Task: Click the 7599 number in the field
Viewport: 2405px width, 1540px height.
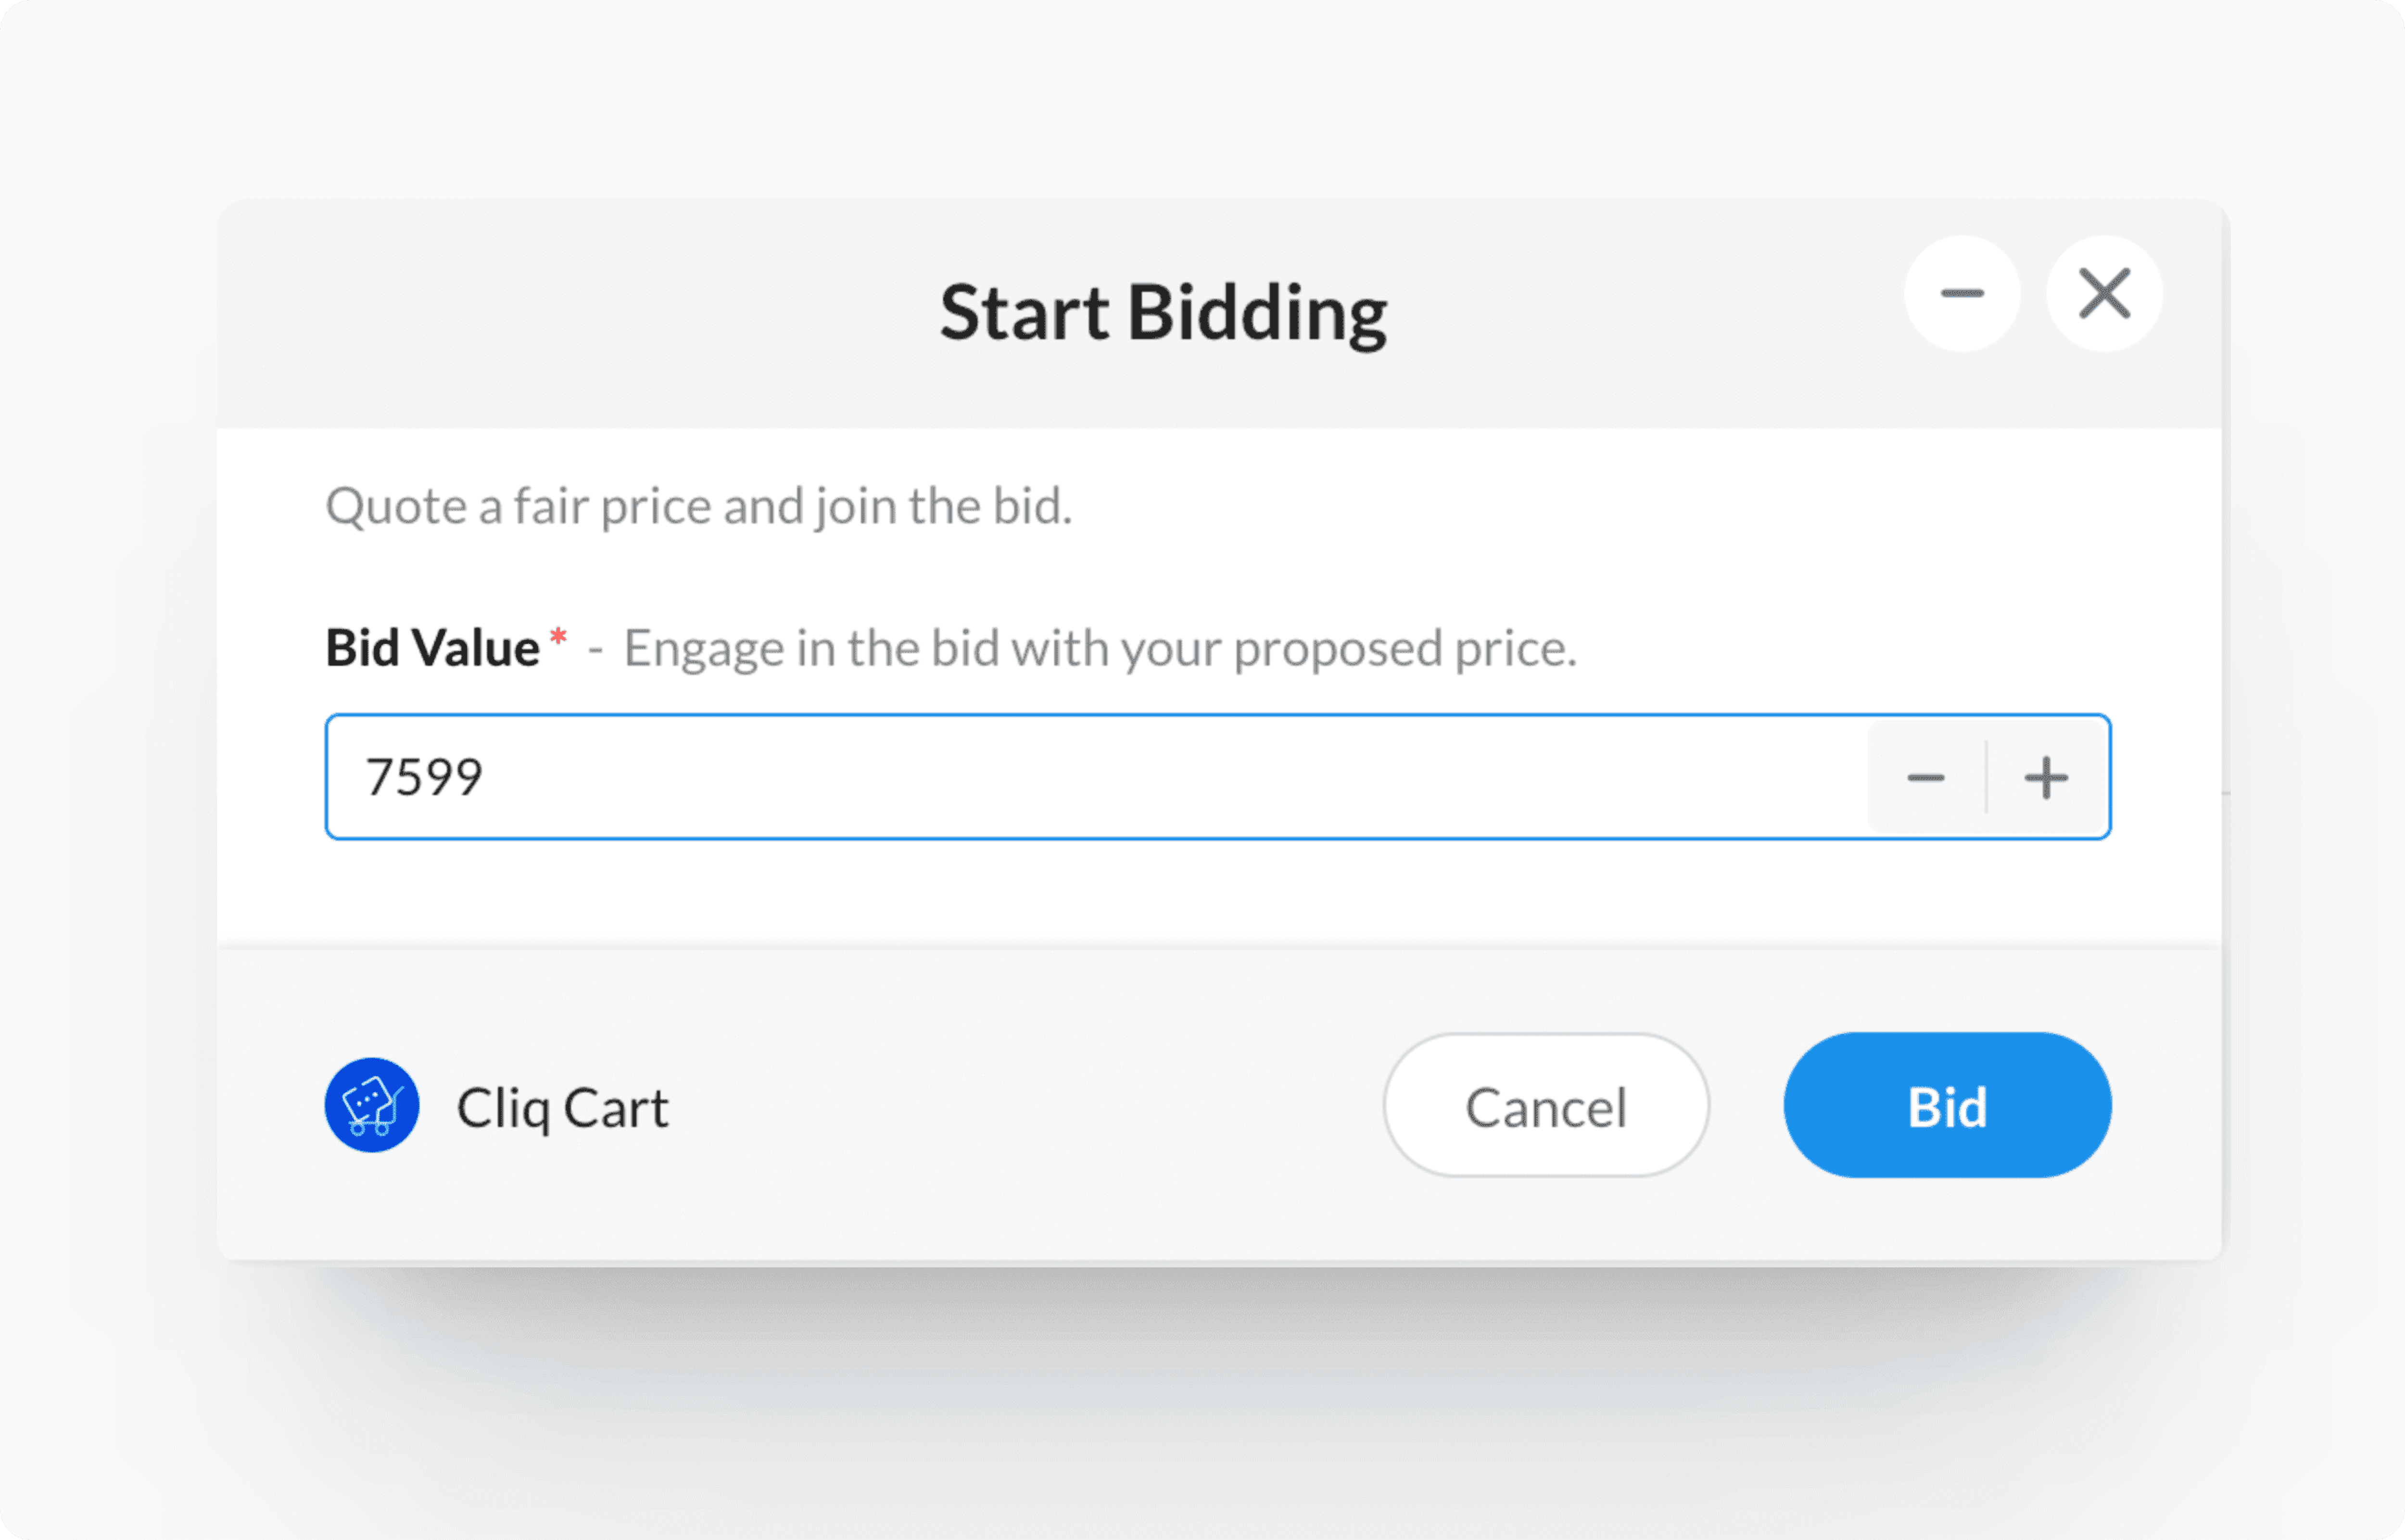Action: [x=424, y=777]
